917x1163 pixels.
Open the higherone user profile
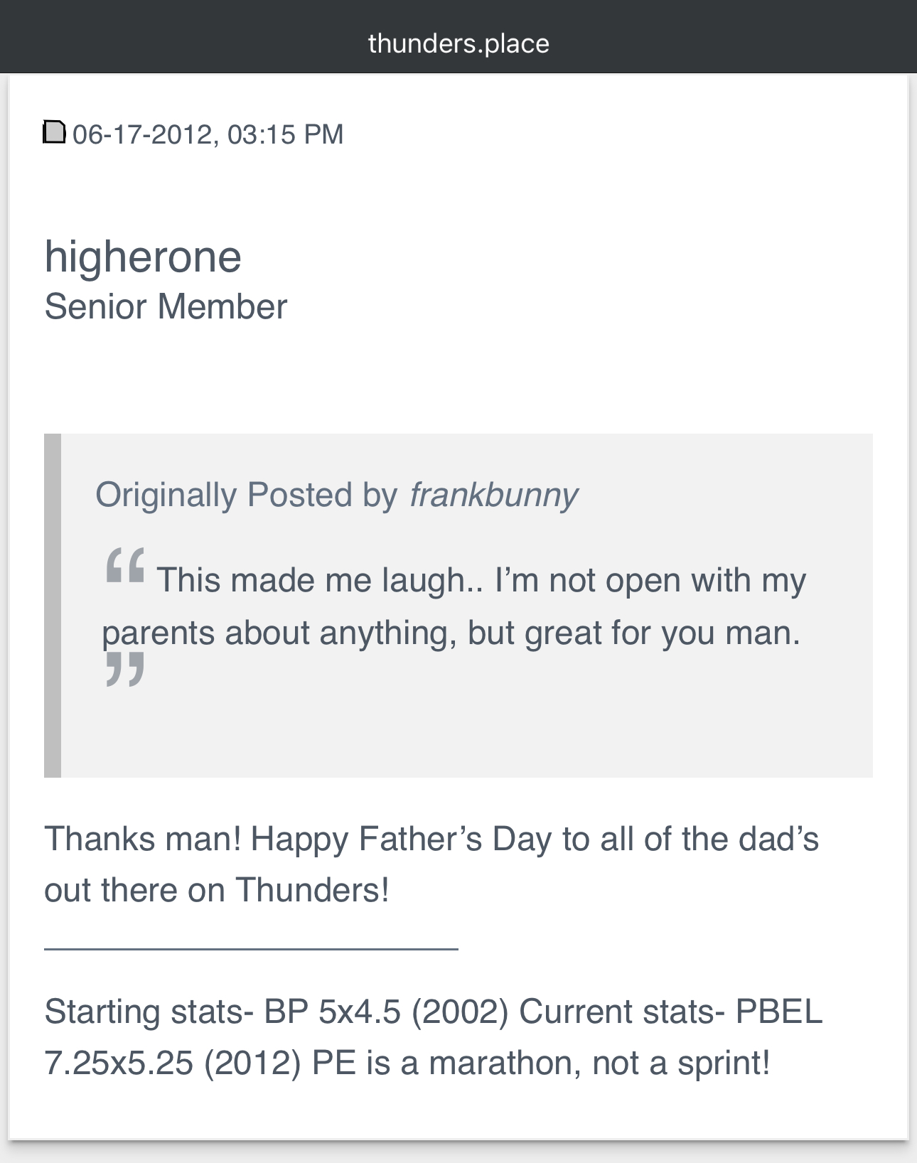tap(143, 257)
